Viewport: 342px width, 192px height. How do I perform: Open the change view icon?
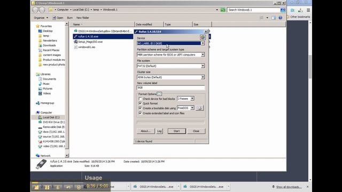[x=261, y=18]
